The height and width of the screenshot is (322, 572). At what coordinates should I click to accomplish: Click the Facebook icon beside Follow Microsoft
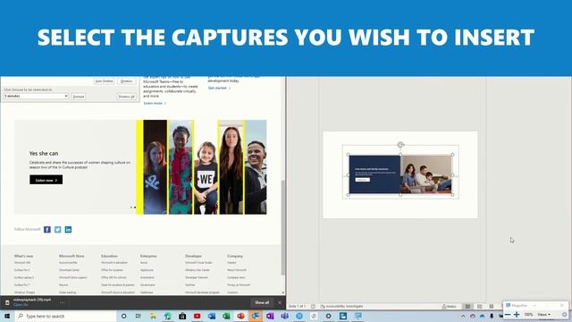(x=47, y=229)
